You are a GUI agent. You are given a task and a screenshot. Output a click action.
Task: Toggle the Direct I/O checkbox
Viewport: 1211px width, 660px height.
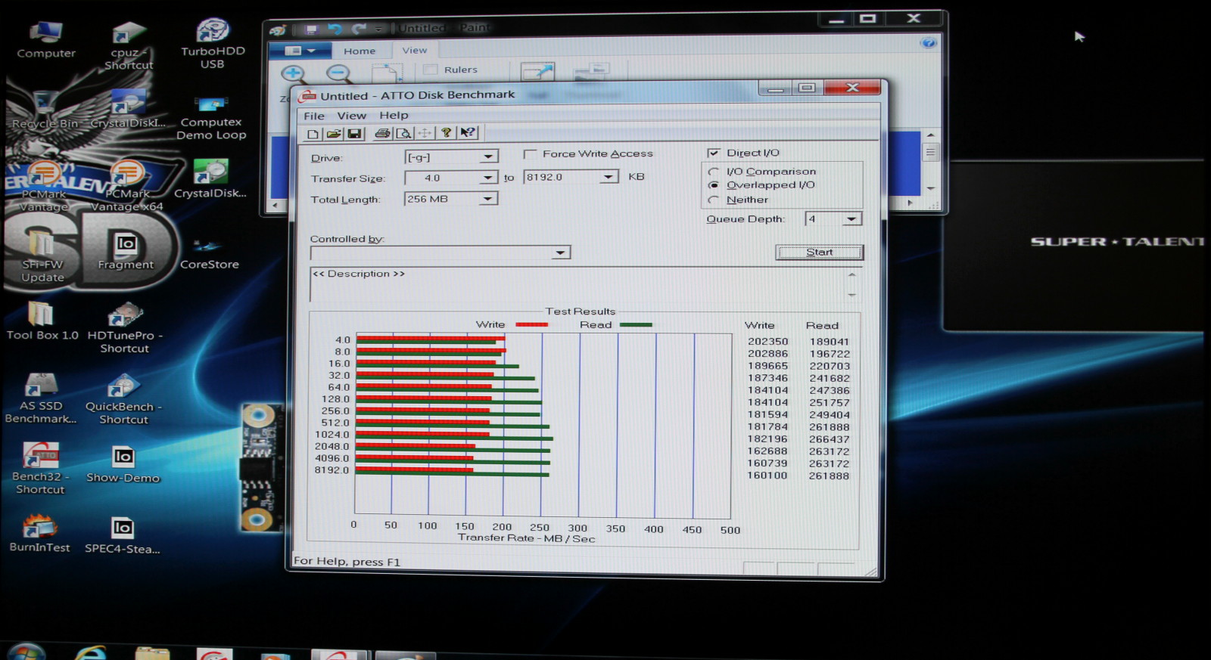[x=713, y=153]
